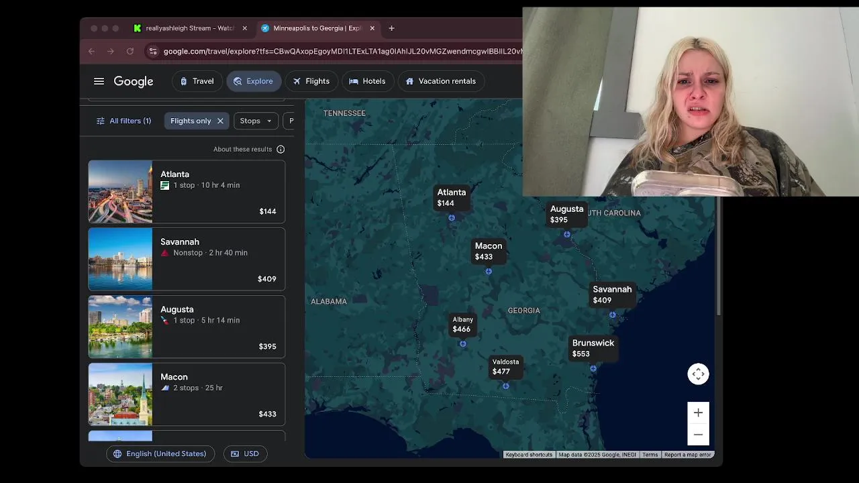This screenshot has height=483, width=859.
Task: Click the $433 Macon price in list
Action: (x=267, y=414)
